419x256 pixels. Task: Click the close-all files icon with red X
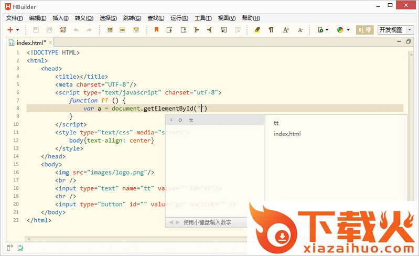63,30
